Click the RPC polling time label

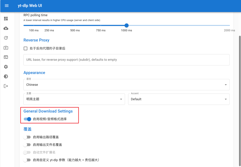coord(35,15)
